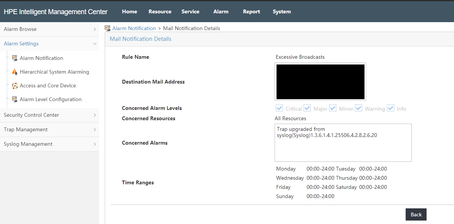Click the Syslog Management label

pos(28,144)
